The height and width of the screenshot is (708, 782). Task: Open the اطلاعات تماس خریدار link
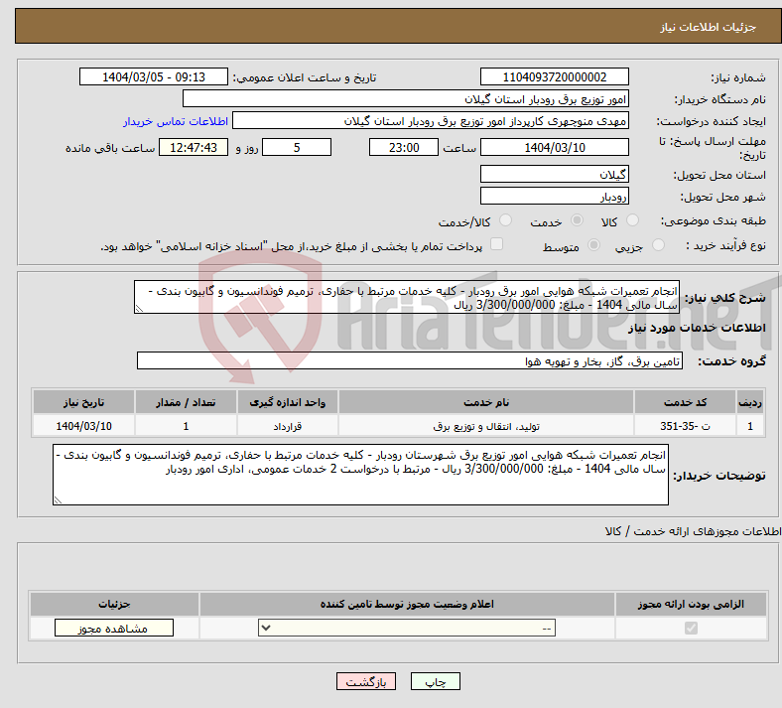coord(176,121)
